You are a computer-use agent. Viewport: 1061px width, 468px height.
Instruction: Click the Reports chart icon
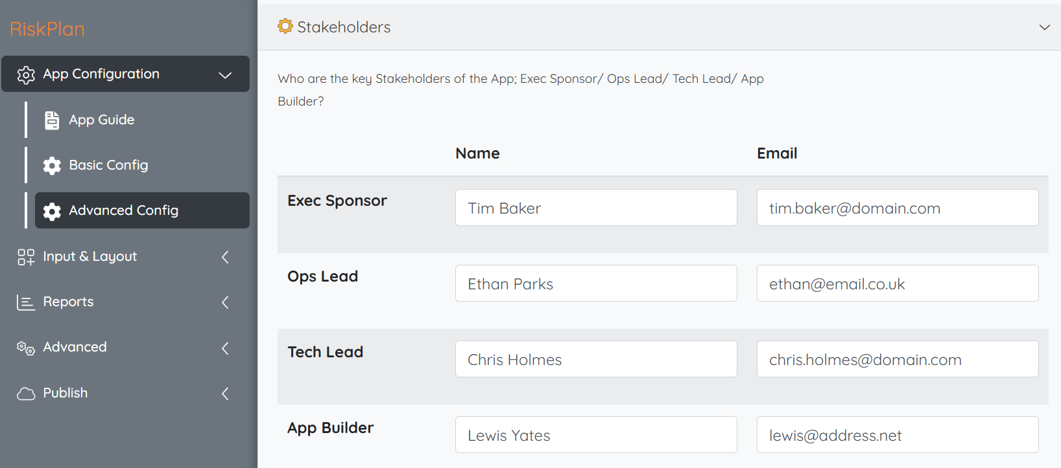pos(26,302)
